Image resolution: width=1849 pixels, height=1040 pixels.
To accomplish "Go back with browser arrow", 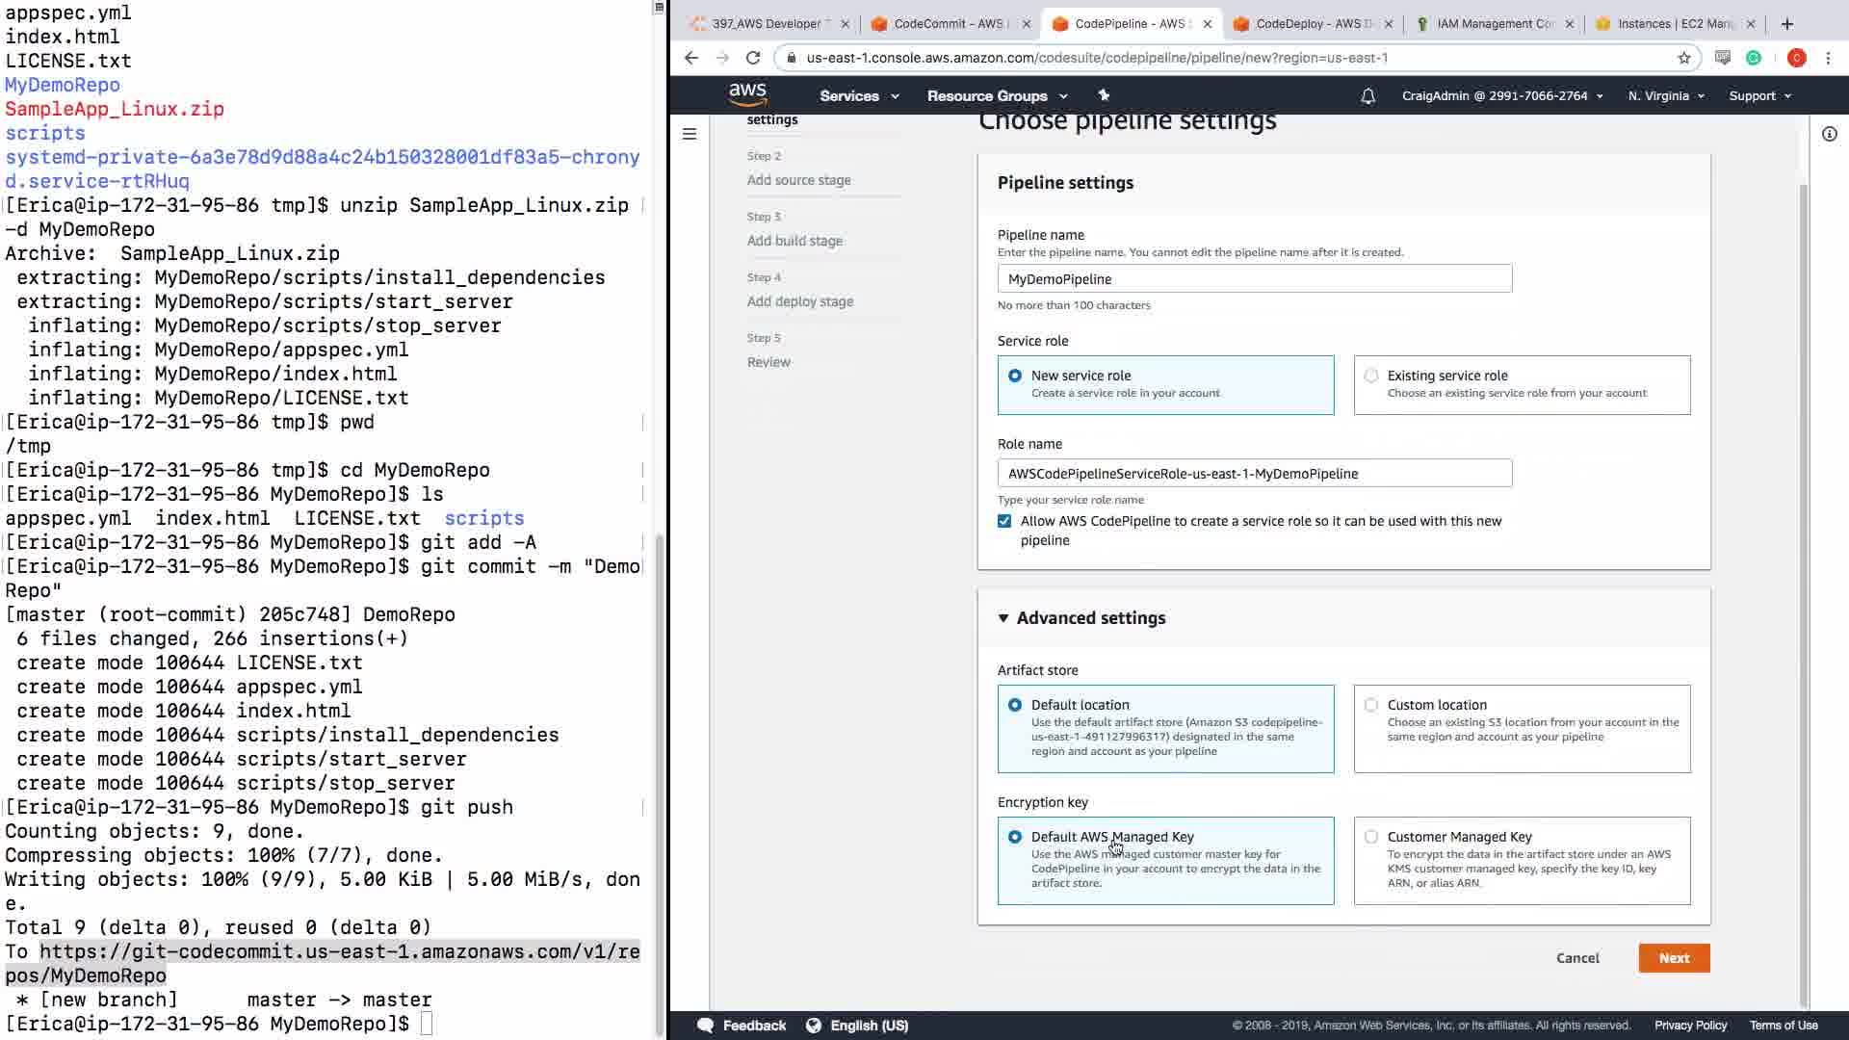I will pyautogui.click(x=691, y=58).
